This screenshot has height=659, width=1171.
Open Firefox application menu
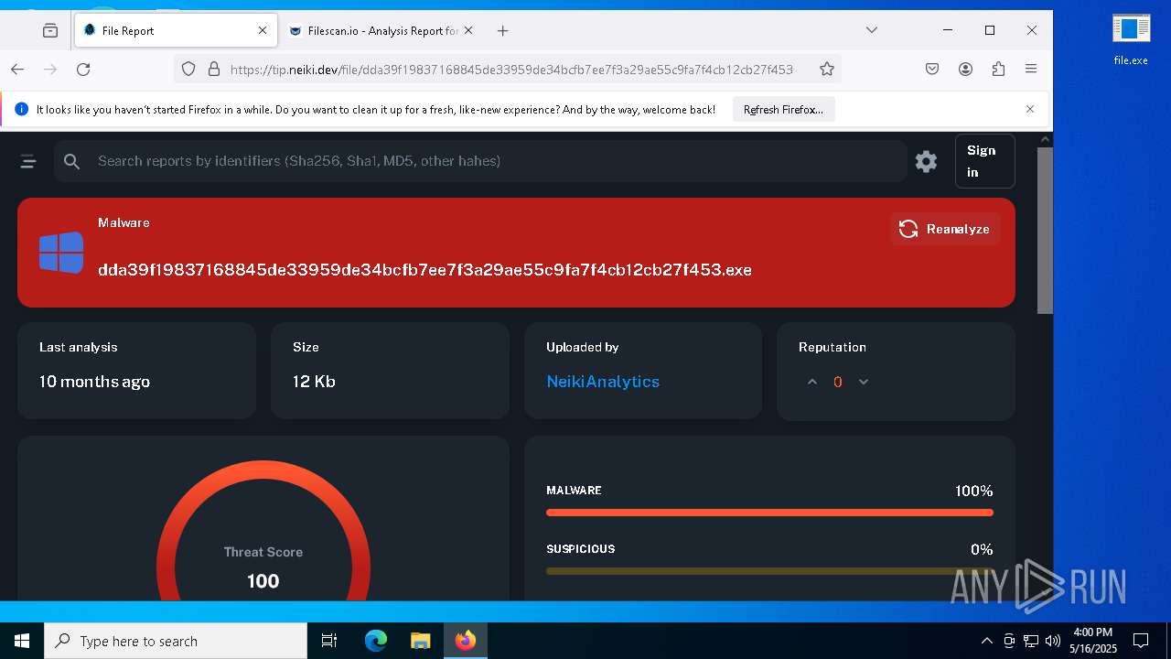click(1031, 69)
